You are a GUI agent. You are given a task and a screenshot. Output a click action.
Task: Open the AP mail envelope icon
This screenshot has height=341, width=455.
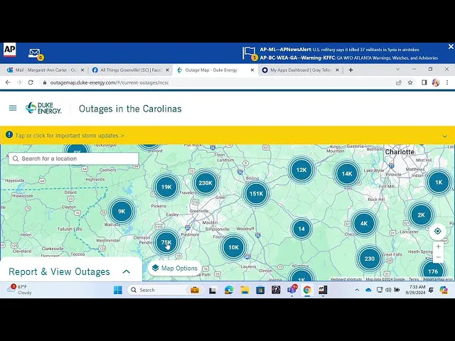click(35, 53)
